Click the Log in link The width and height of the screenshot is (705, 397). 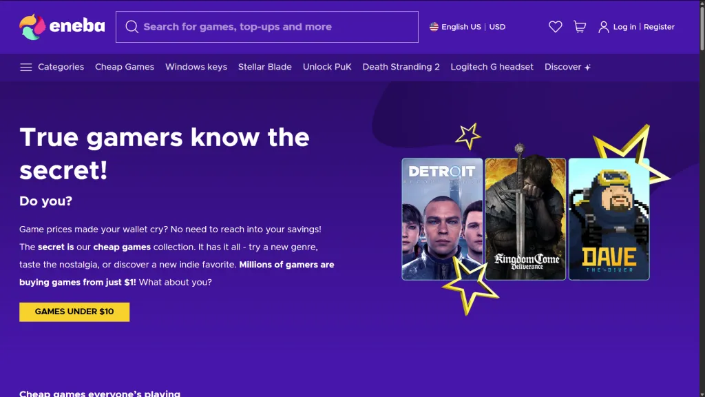[624, 27]
